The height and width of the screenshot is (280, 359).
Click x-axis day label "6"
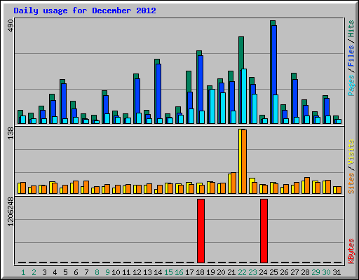(x=76, y=272)
